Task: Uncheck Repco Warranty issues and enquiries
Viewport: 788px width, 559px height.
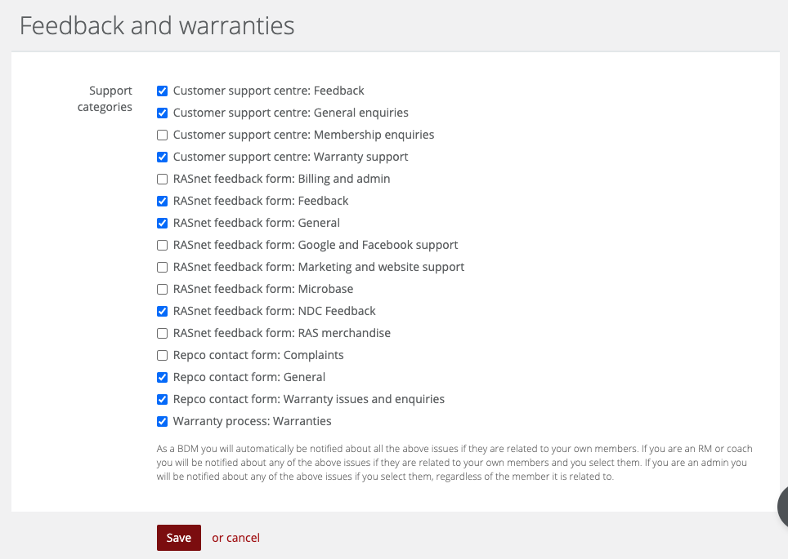Action: point(162,399)
